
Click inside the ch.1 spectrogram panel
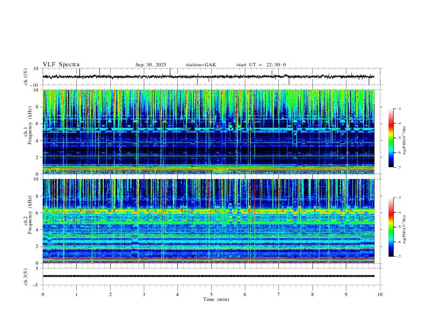208,132
